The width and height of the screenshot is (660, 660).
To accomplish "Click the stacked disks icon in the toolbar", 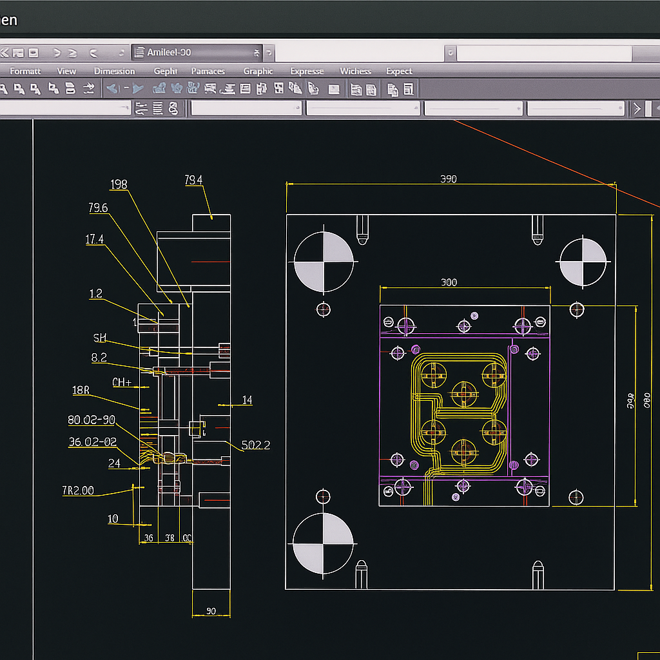I will pos(70,88).
